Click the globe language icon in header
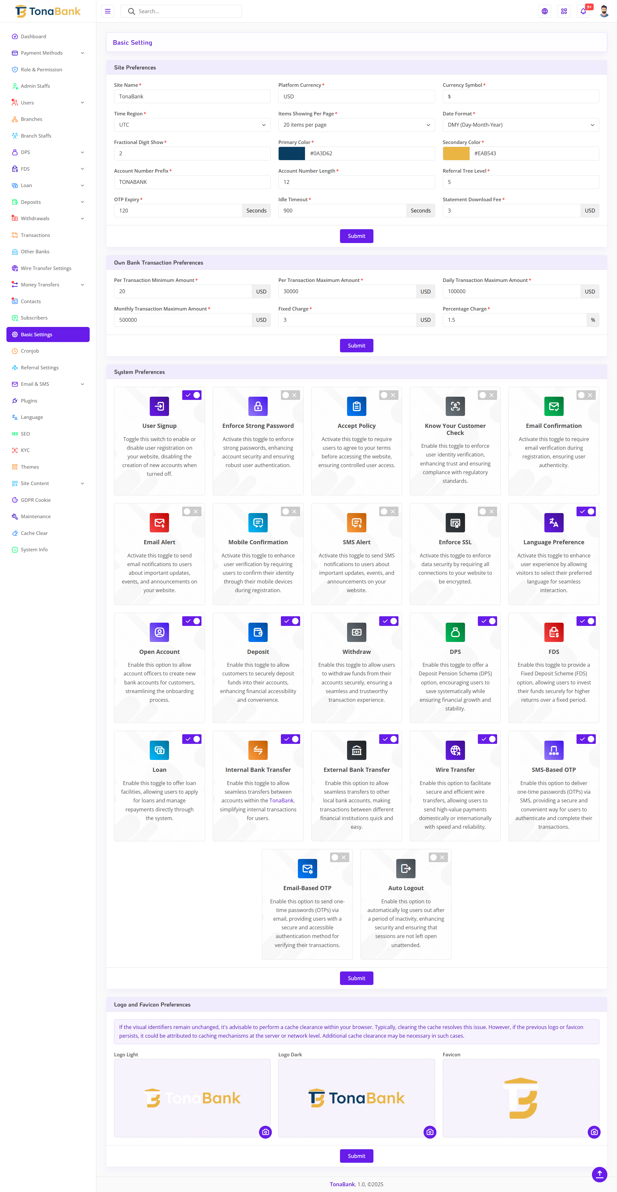The width and height of the screenshot is (617, 1192). (544, 12)
